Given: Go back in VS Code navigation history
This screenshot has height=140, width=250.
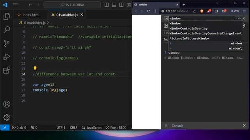Looking at the screenshot, I should (30, 5).
